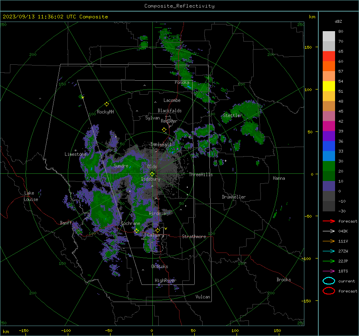Click the Hanna town label
The height and width of the screenshot is (336, 359).
(x=279, y=178)
